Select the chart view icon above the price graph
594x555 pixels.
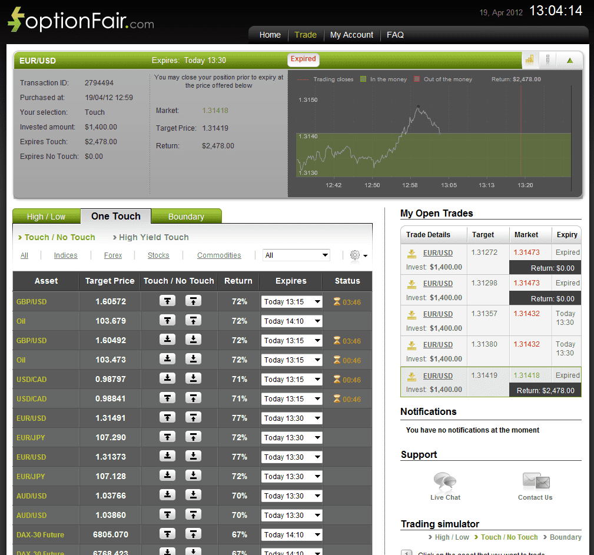pos(529,60)
